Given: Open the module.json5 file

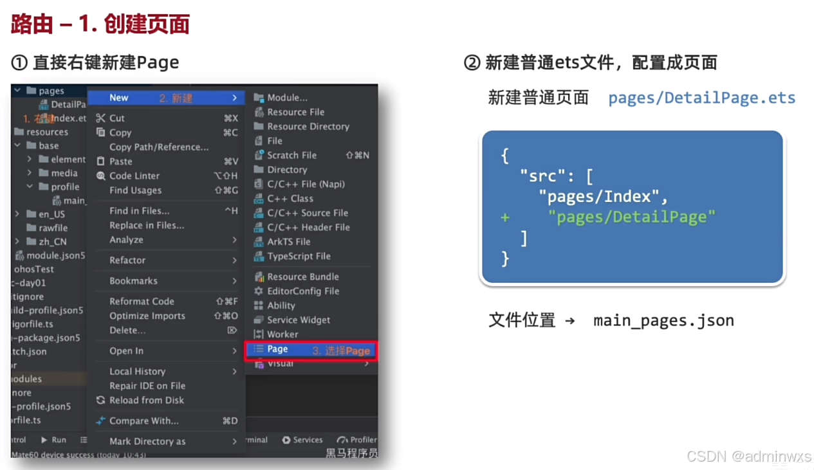Looking at the screenshot, I should click(50, 255).
